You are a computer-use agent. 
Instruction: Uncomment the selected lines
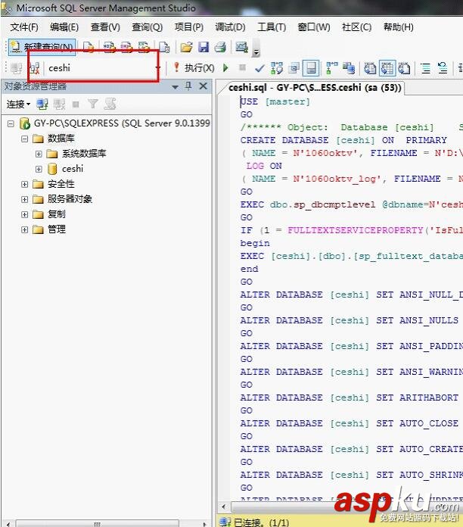click(x=443, y=68)
